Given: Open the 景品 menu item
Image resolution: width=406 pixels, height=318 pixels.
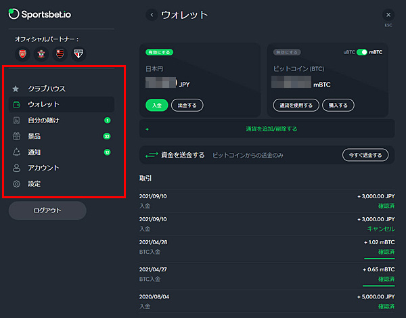Looking at the screenshot, I should (35, 136).
